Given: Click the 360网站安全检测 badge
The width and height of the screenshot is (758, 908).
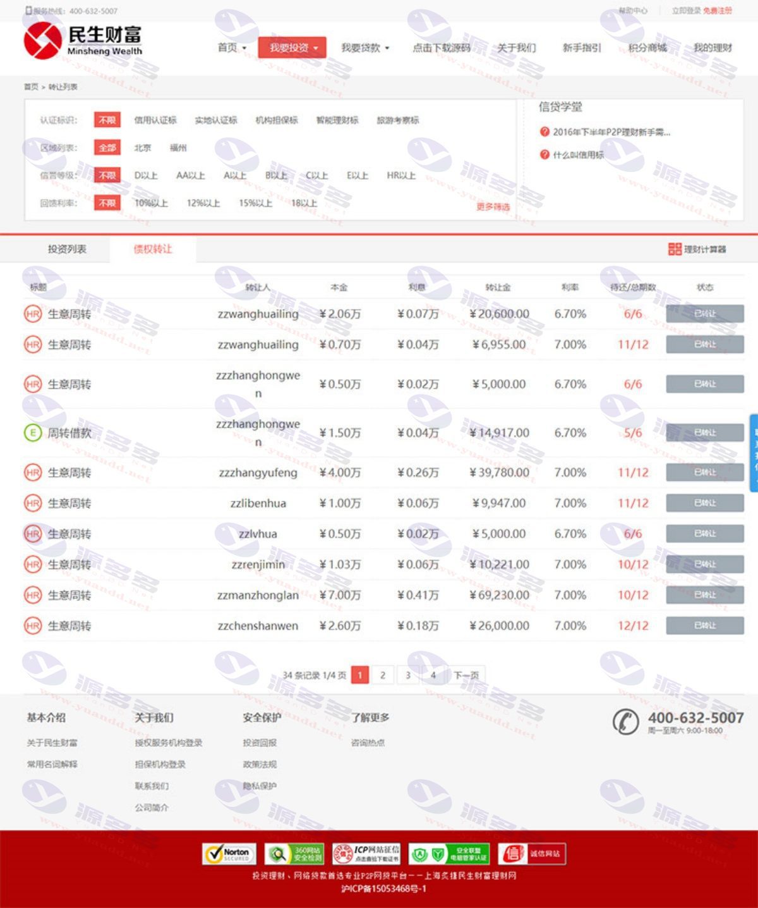Looking at the screenshot, I should [294, 854].
